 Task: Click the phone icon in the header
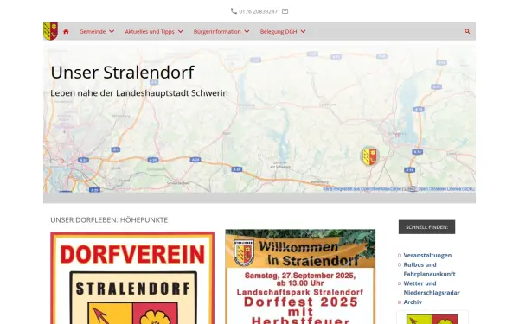[234, 11]
